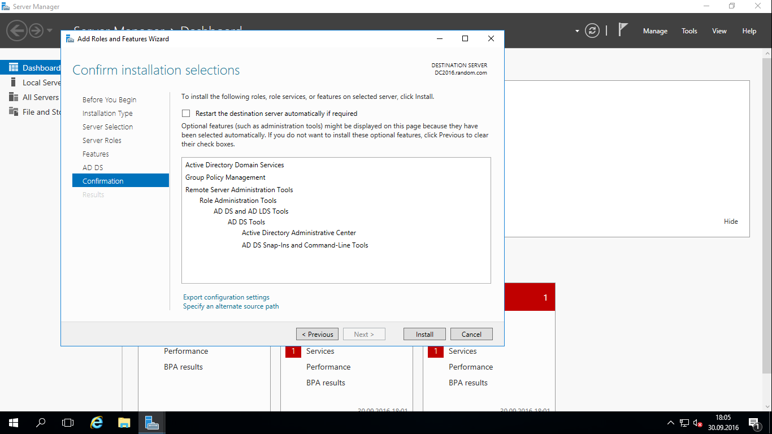Launch Internet Explorer from taskbar

pyautogui.click(x=97, y=423)
